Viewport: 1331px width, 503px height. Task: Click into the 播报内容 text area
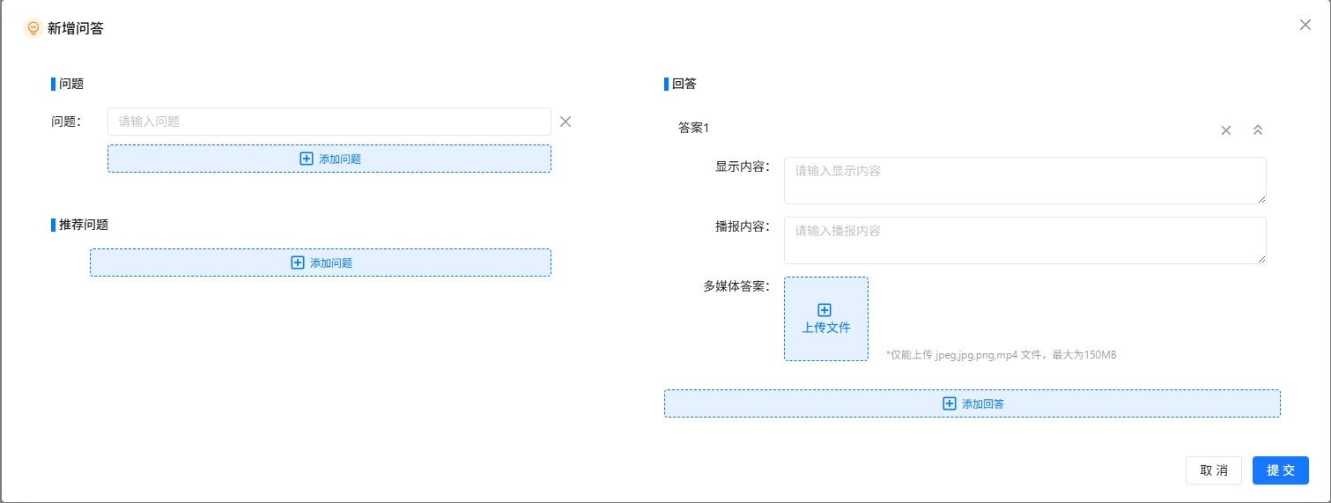(1024, 240)
